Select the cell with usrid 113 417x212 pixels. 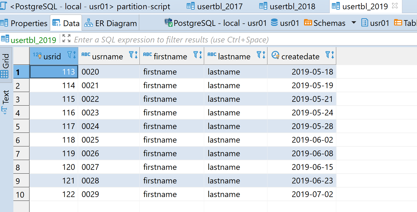pyautogui.click(x=54, y=72)
